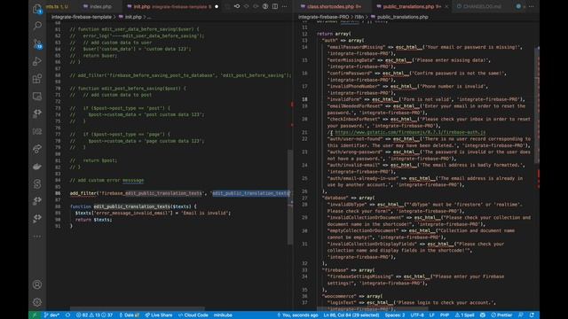568x319 pixels.
Task: Show more activity bar views ellipsis
Action: 37,237
